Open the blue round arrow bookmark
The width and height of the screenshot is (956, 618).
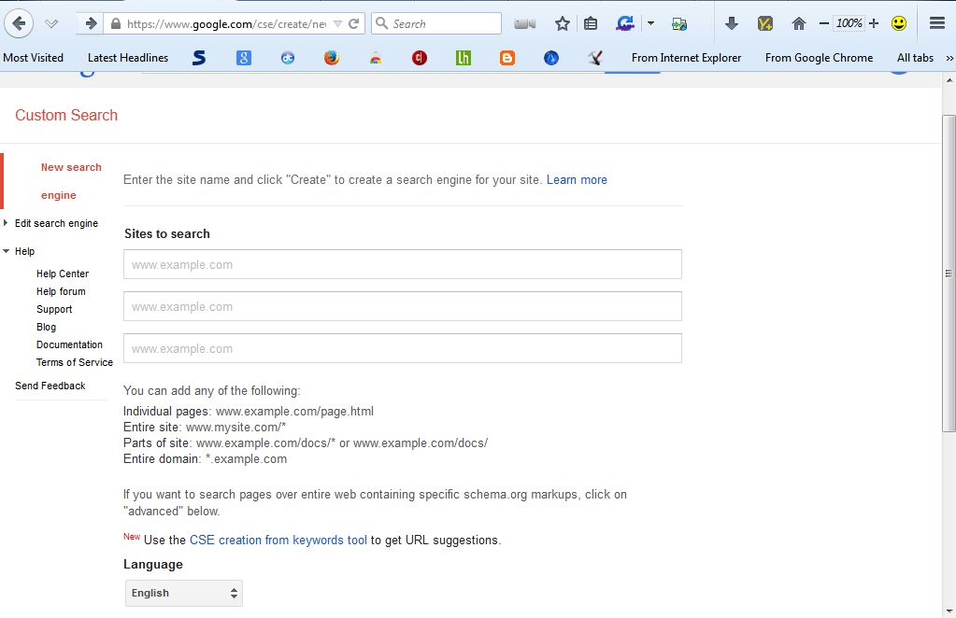click(551, 58)
